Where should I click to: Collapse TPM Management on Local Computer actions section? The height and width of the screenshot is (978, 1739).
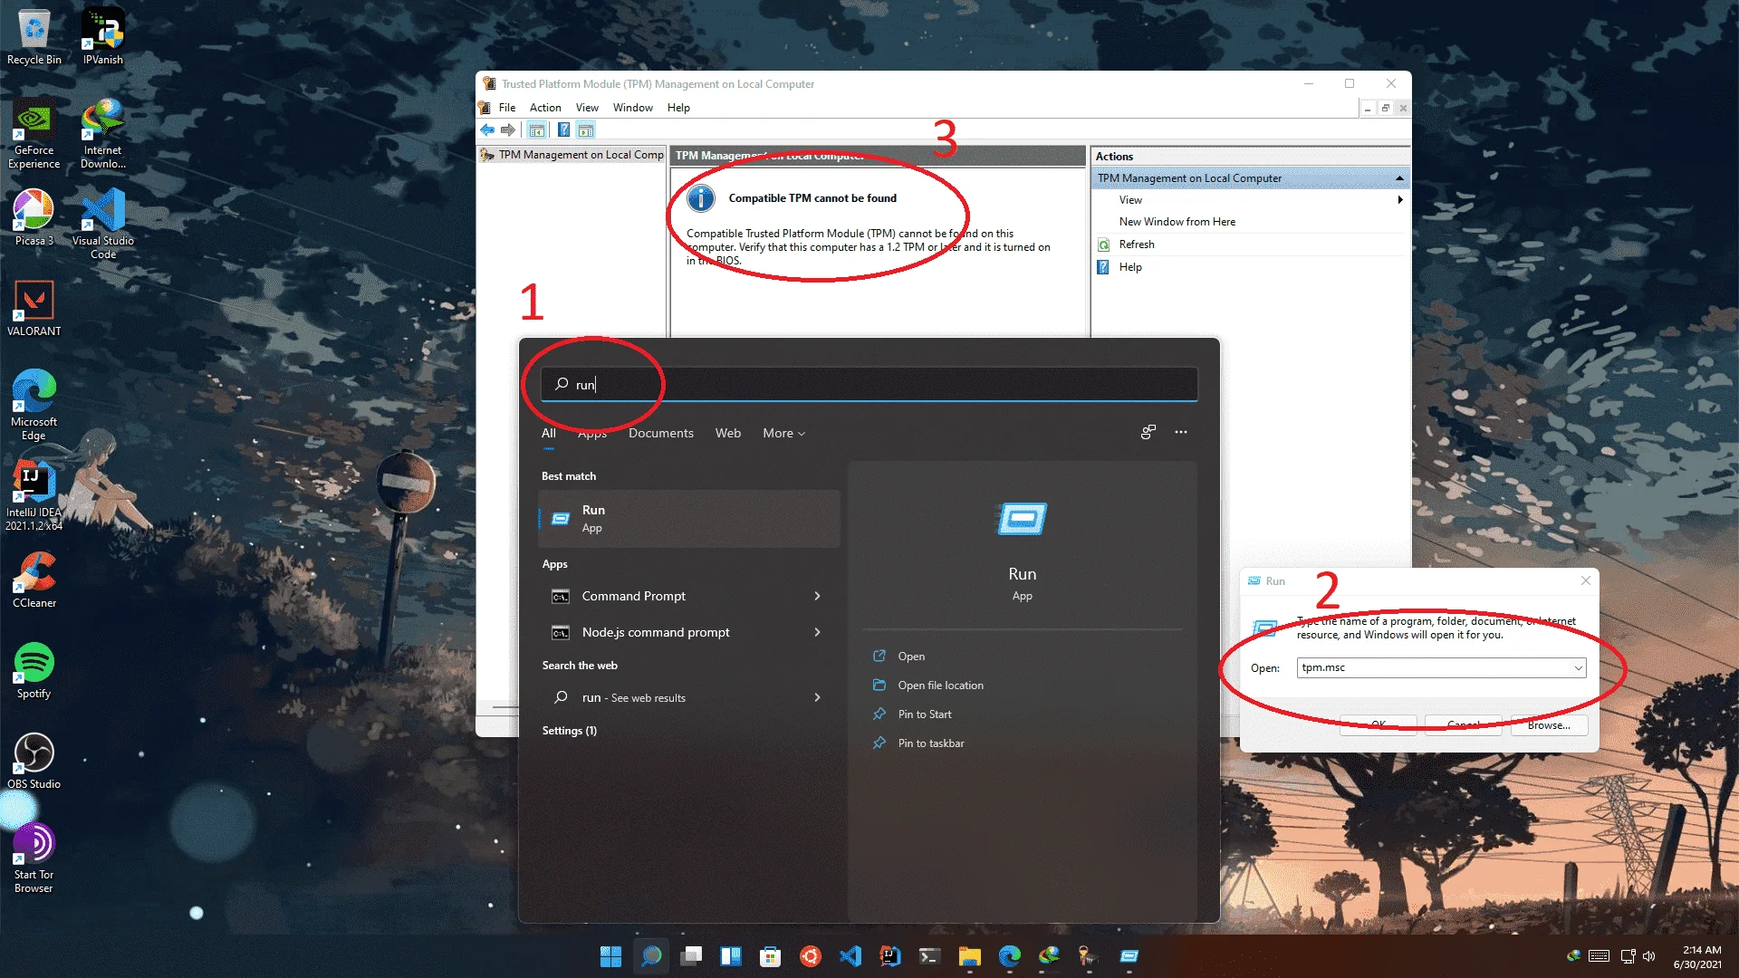(1399, 178)
